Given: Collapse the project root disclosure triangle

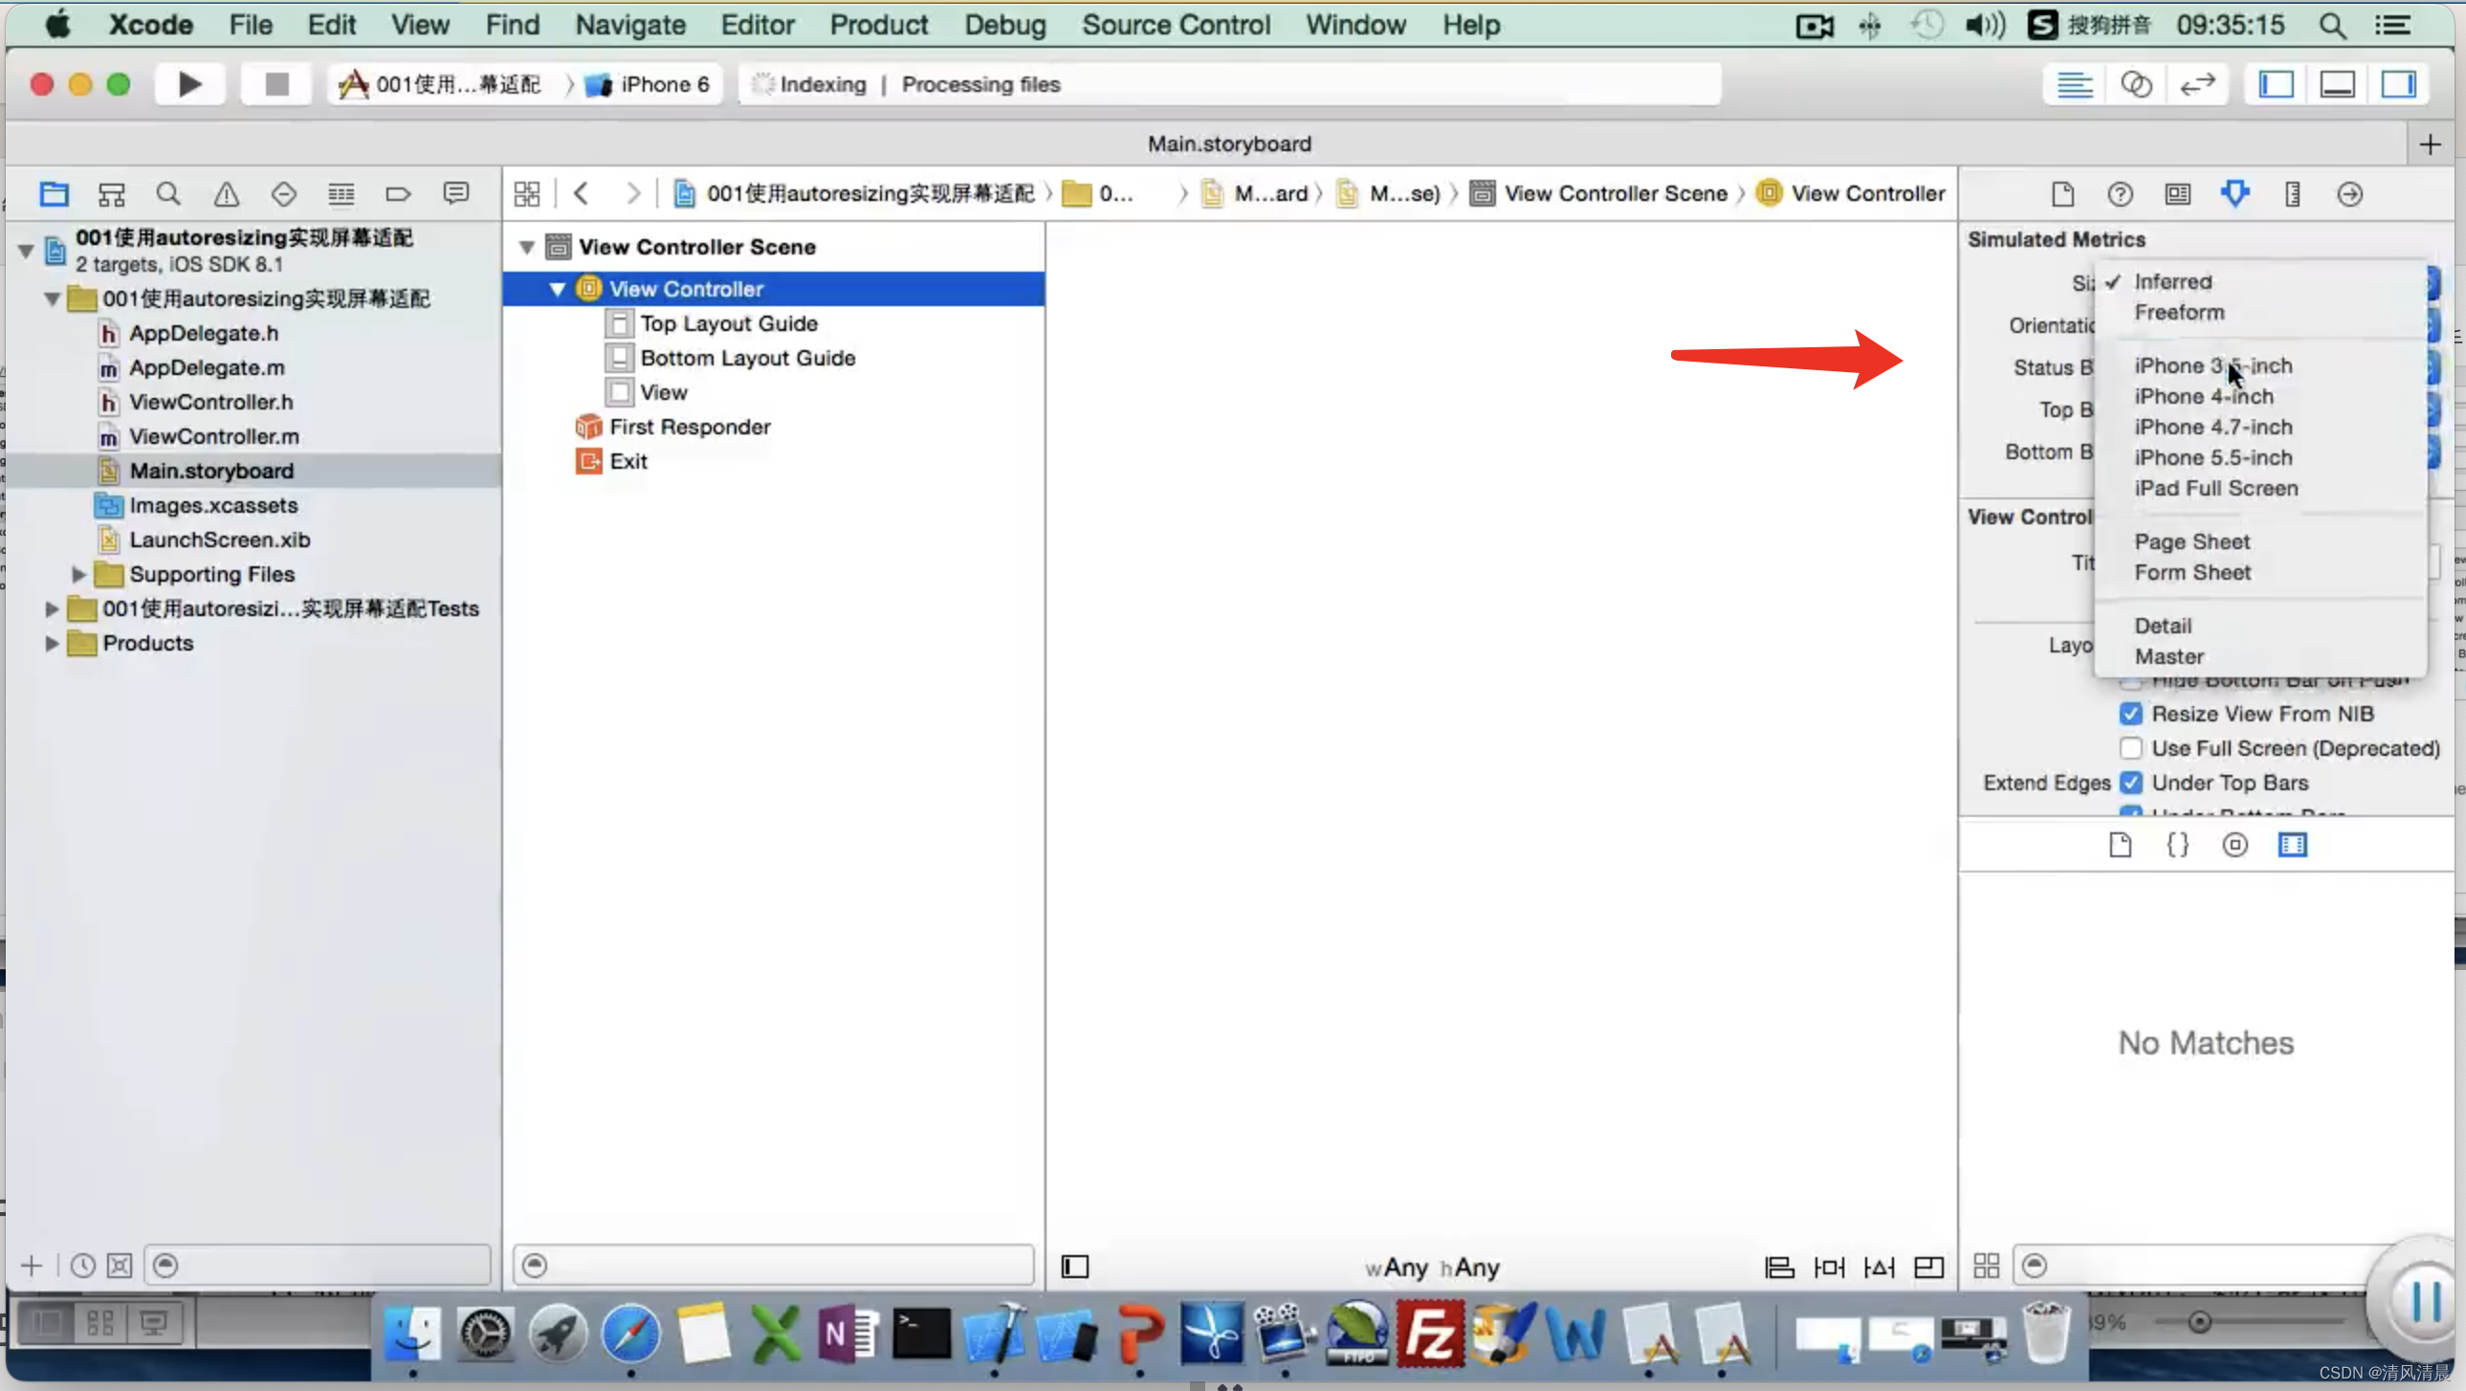Looking at the screenshot, I should [x=26, y=252].
